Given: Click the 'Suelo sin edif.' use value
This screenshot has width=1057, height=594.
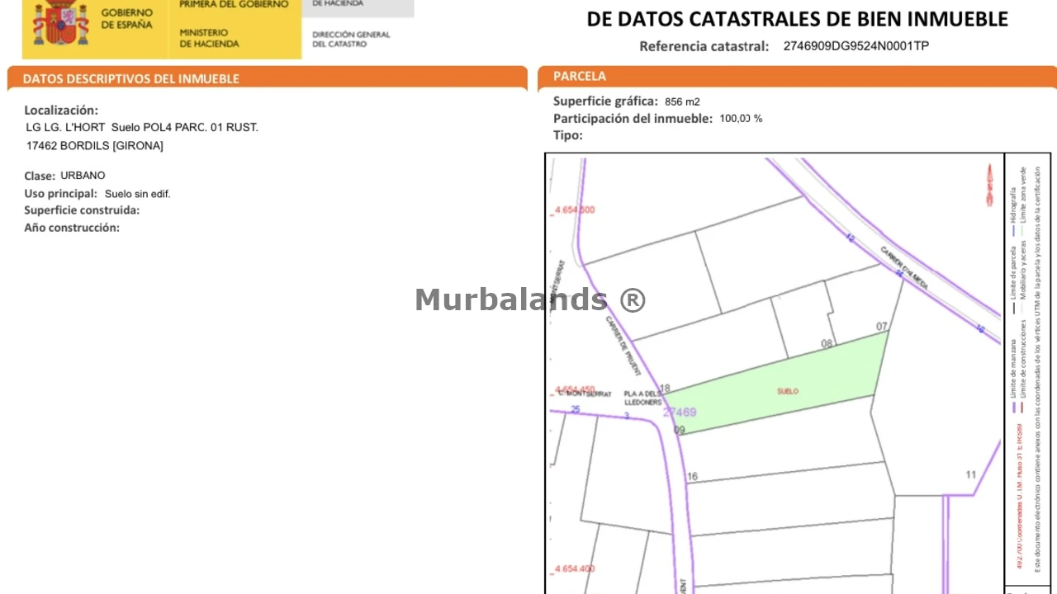Looking at the screenshot, I should click(137, 194).
